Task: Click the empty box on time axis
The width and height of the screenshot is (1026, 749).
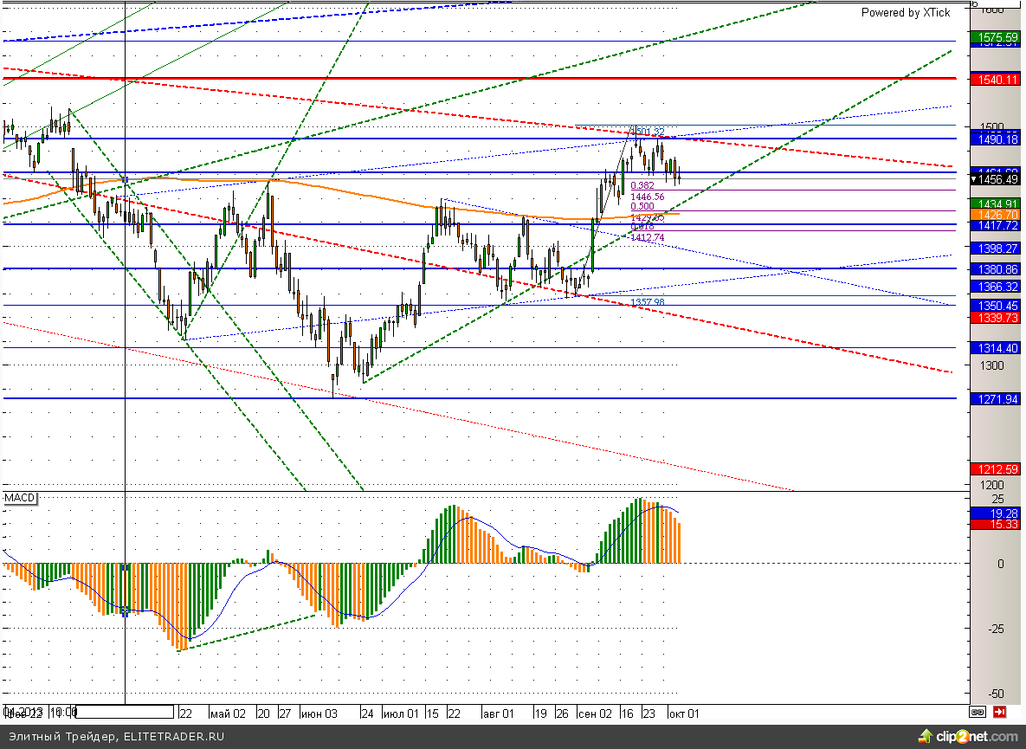Action: (126, 712)
